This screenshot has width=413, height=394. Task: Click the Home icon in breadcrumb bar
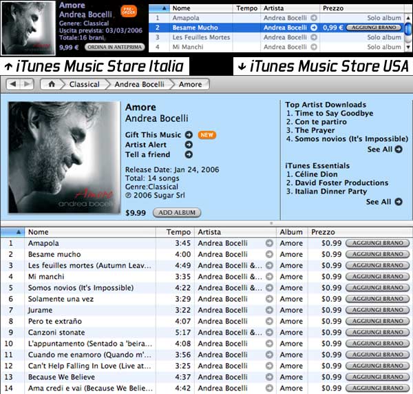pyautogui.click(x=52, y=84)
